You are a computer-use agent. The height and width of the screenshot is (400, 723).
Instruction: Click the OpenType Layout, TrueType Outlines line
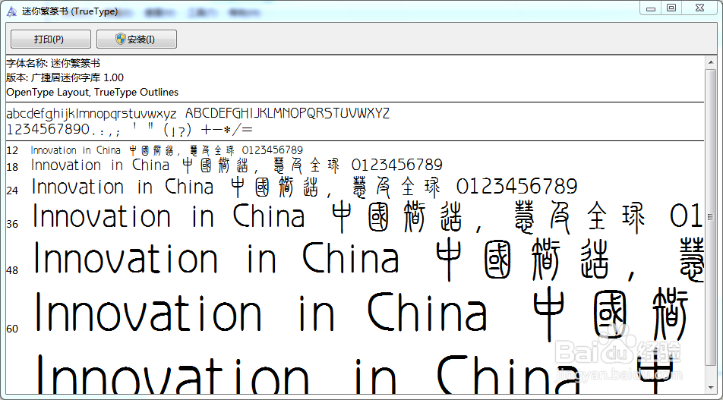tap(92, 92)
